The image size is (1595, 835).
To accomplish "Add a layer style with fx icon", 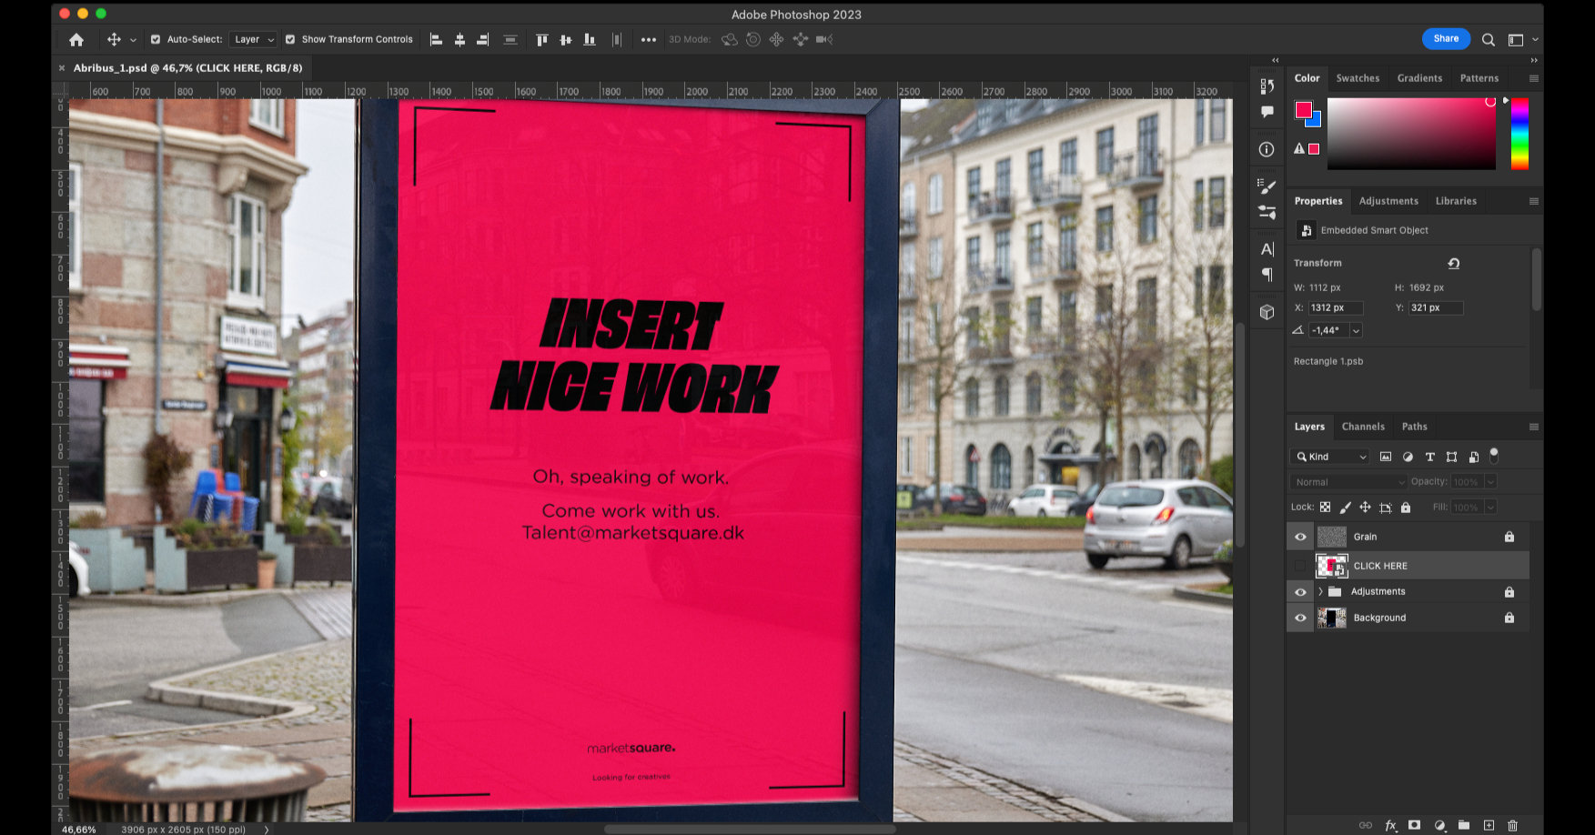I will point(1390,825).
